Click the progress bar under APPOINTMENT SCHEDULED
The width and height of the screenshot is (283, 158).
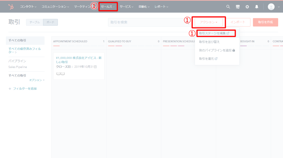click(79, 46)
